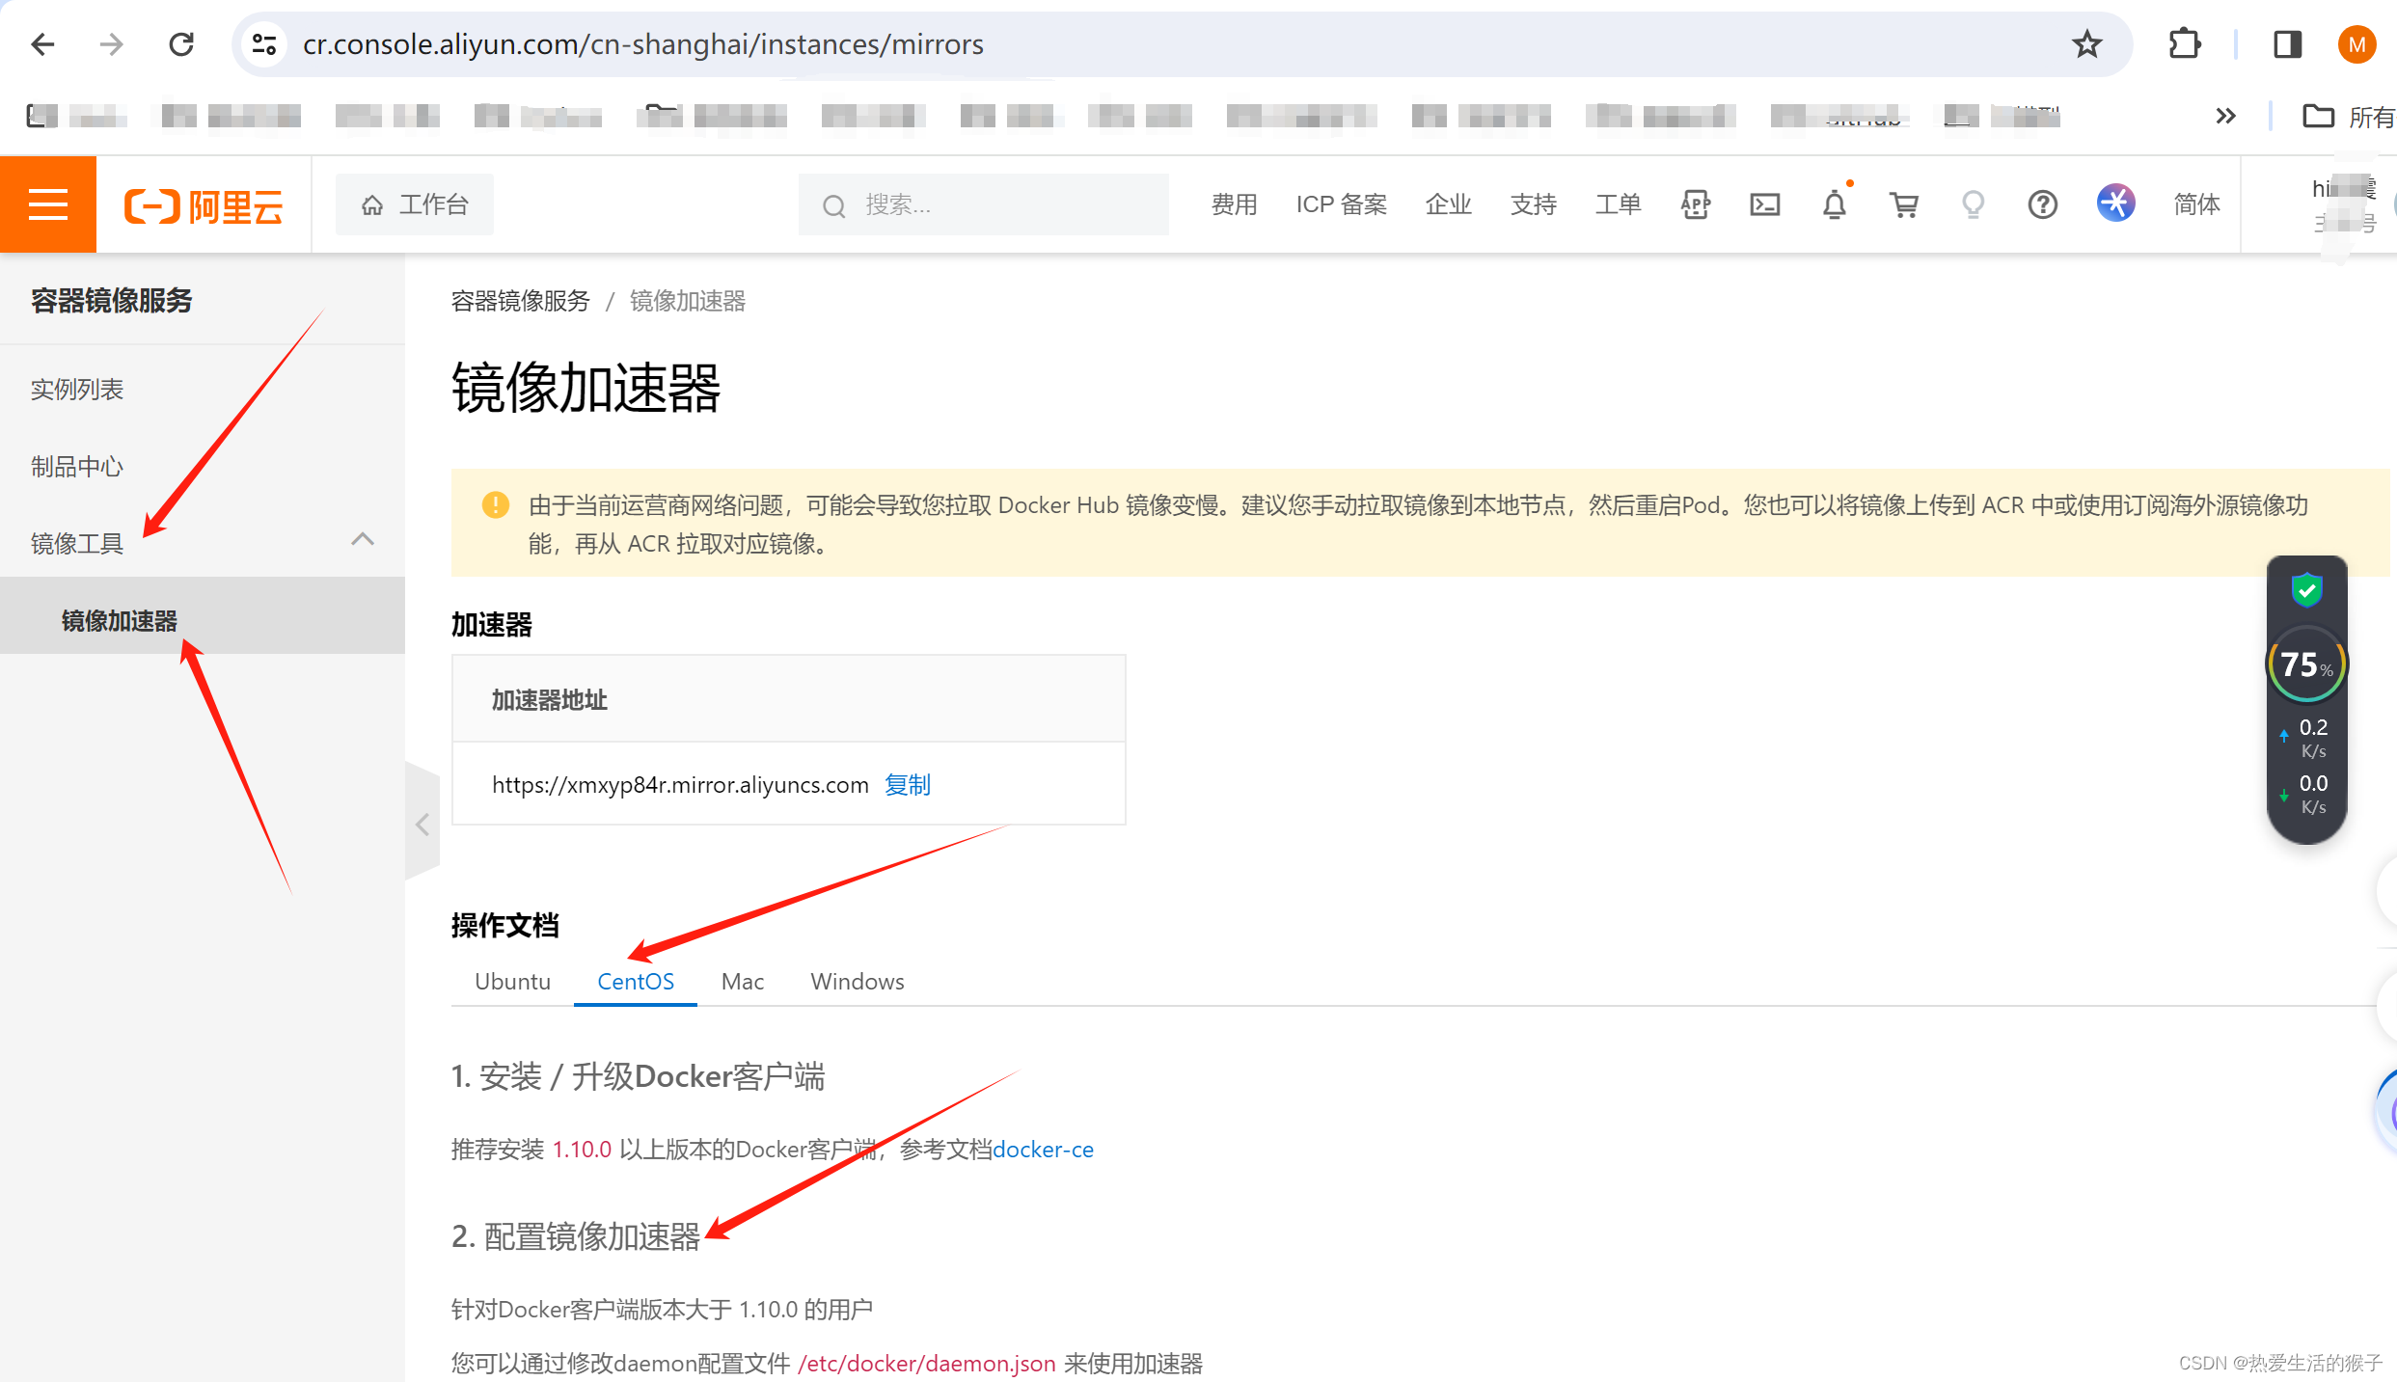Viewport: 2397px width, 1382px height.
Task: Toggle the bookmark star in address bar
Action: click(2086, 43)
